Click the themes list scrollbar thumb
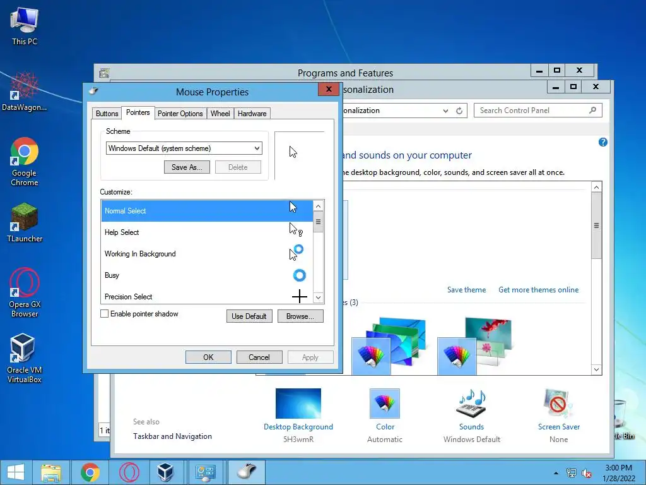 [596, 225]
